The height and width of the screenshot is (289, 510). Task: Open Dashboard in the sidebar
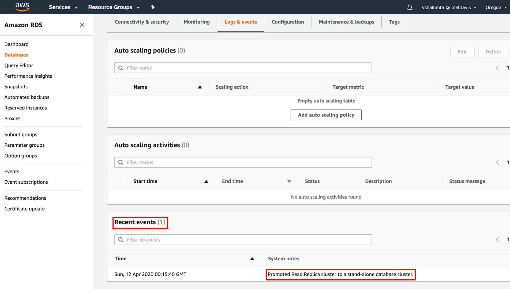pyautogui.click(x=16, y=44)
